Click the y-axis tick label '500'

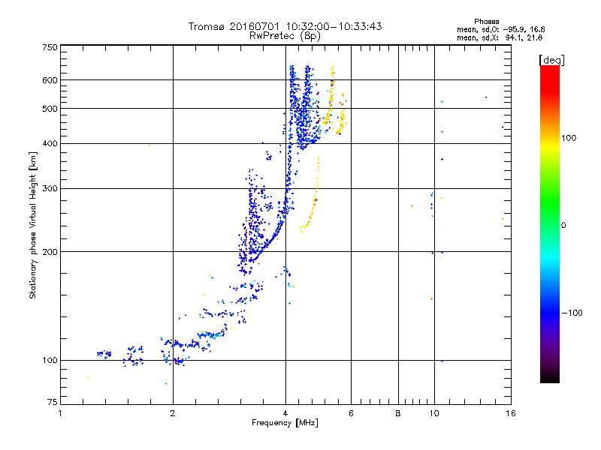[x=50, y=109]
